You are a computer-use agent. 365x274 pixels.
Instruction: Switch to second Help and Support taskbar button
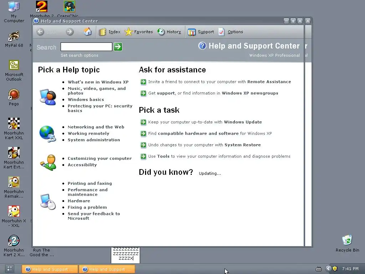coord(107,269)
